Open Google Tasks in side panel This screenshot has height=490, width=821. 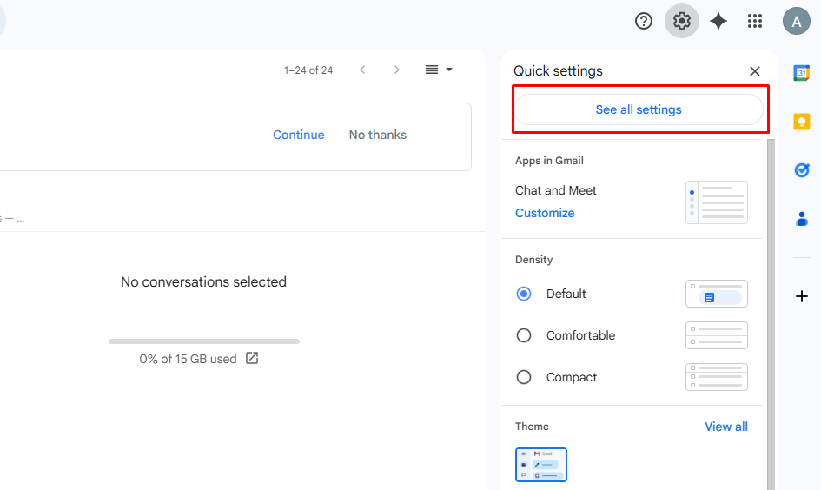pos(802,170)
